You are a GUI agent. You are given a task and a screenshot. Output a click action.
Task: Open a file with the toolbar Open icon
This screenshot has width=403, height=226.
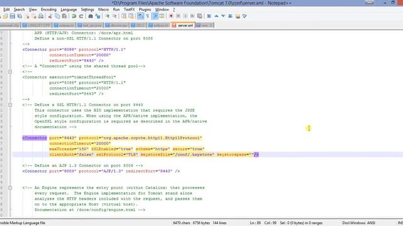coord(5,16)
